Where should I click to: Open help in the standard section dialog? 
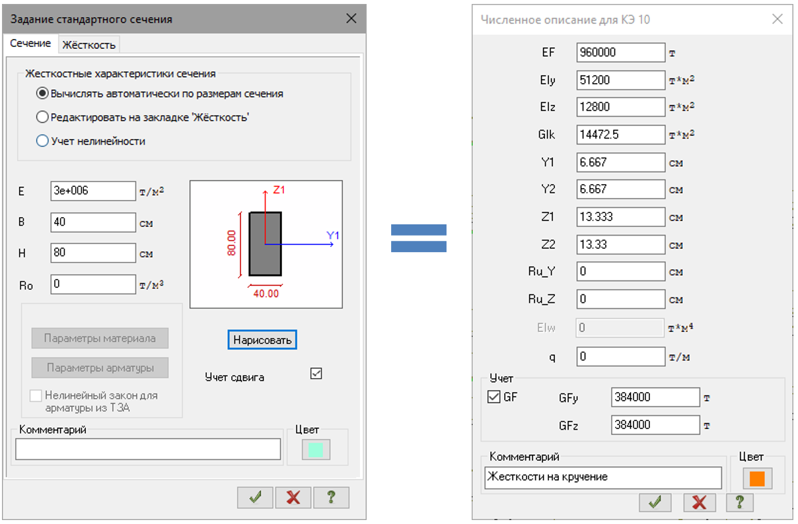(331, 498)
